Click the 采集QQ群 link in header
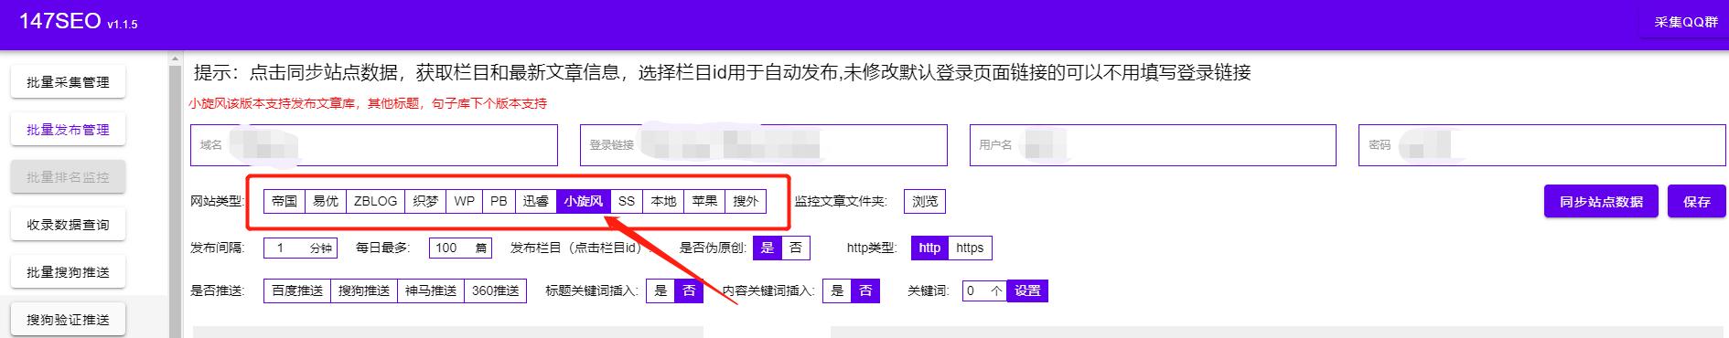 click(1686, 22)
